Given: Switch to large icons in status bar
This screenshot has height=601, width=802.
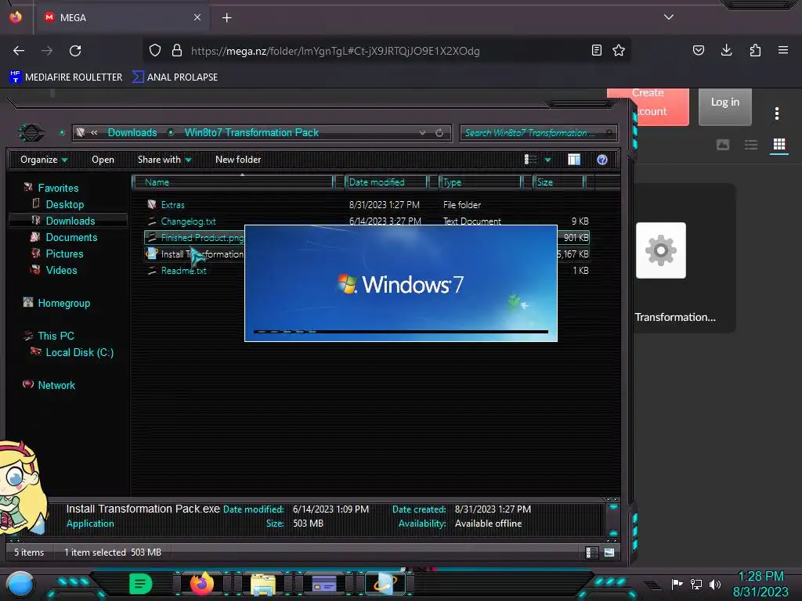Looking at the screenshot, I should (x=609, y=552).
